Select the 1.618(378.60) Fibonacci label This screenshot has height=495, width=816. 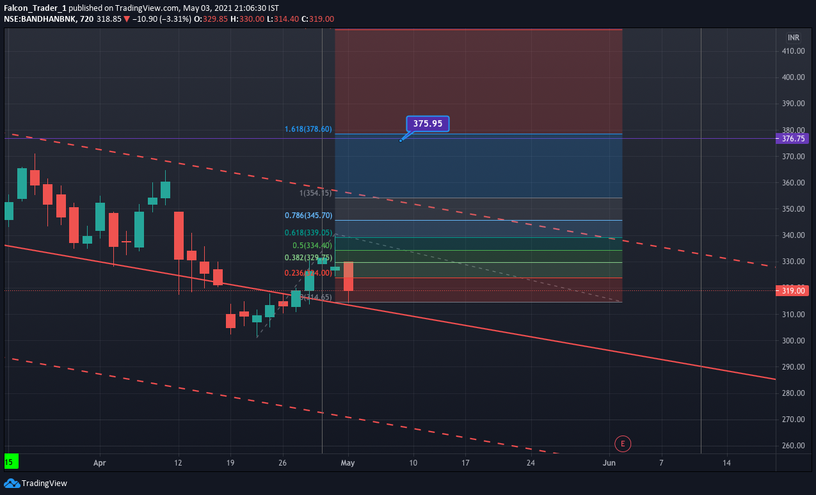click(x=308, y=129)
